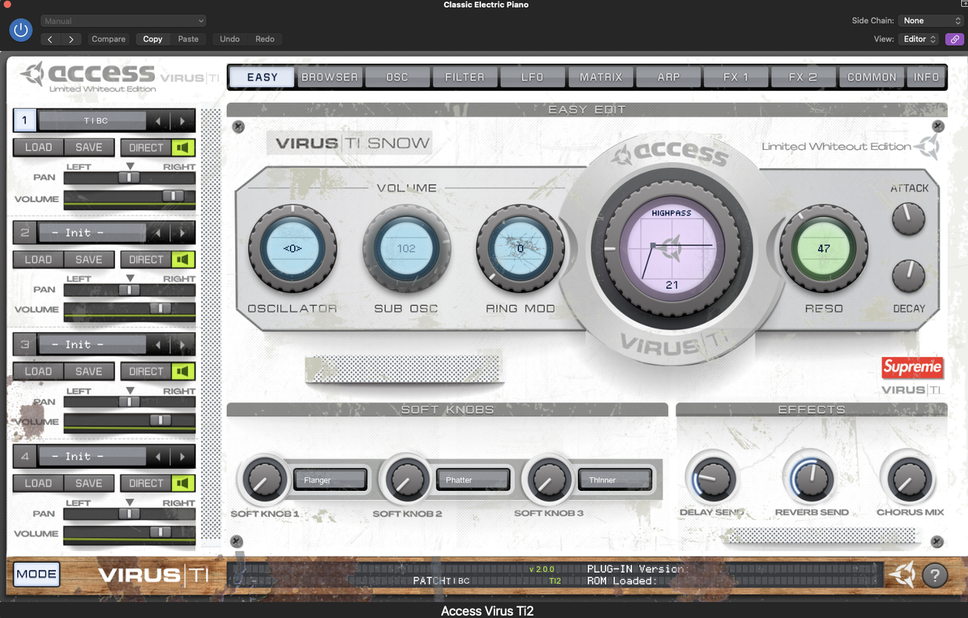Image resolution: width=968 pixels, height=618 pixels.
Task: Switch to the FX 1 tab
Action: click(x=736, y=77)
